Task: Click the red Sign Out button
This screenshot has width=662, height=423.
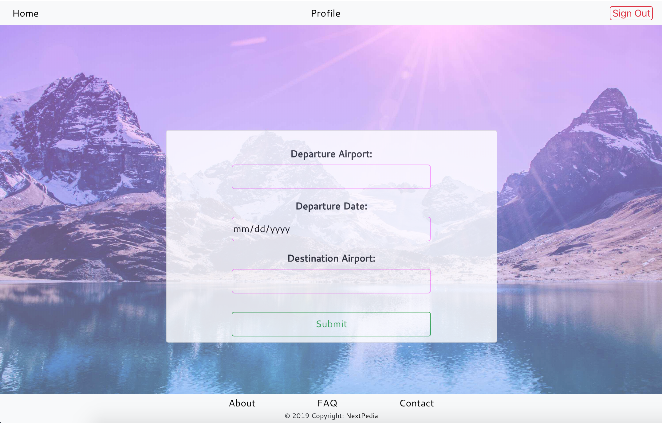Action: (631, 13)
